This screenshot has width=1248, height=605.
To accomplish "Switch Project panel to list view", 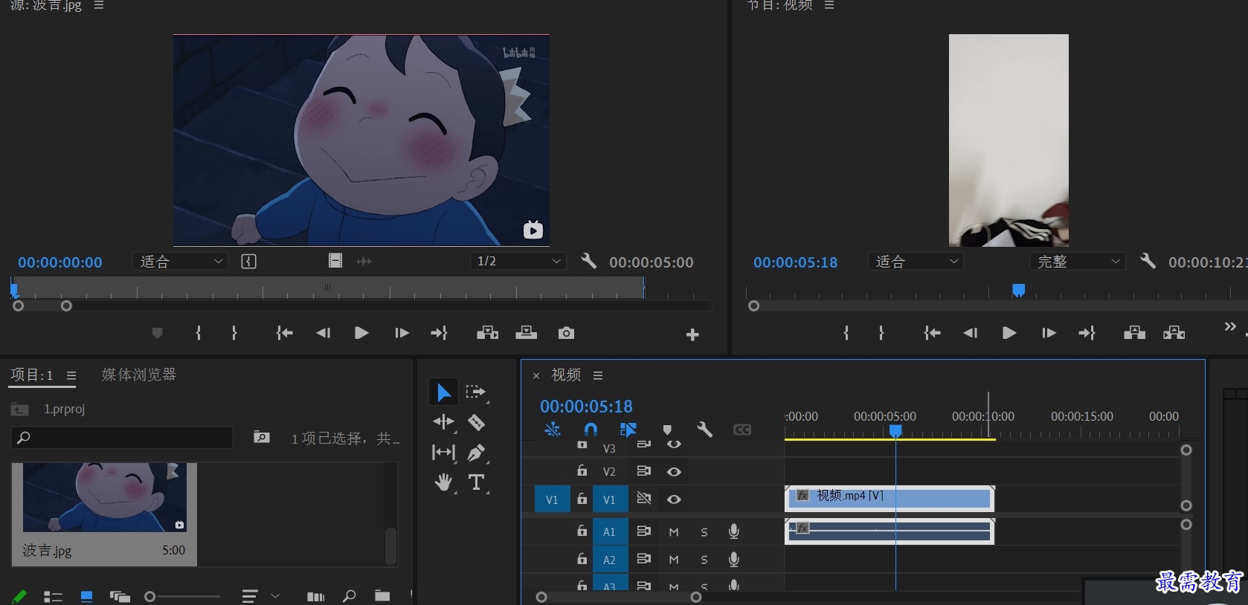I will click(x=53, y=597).
